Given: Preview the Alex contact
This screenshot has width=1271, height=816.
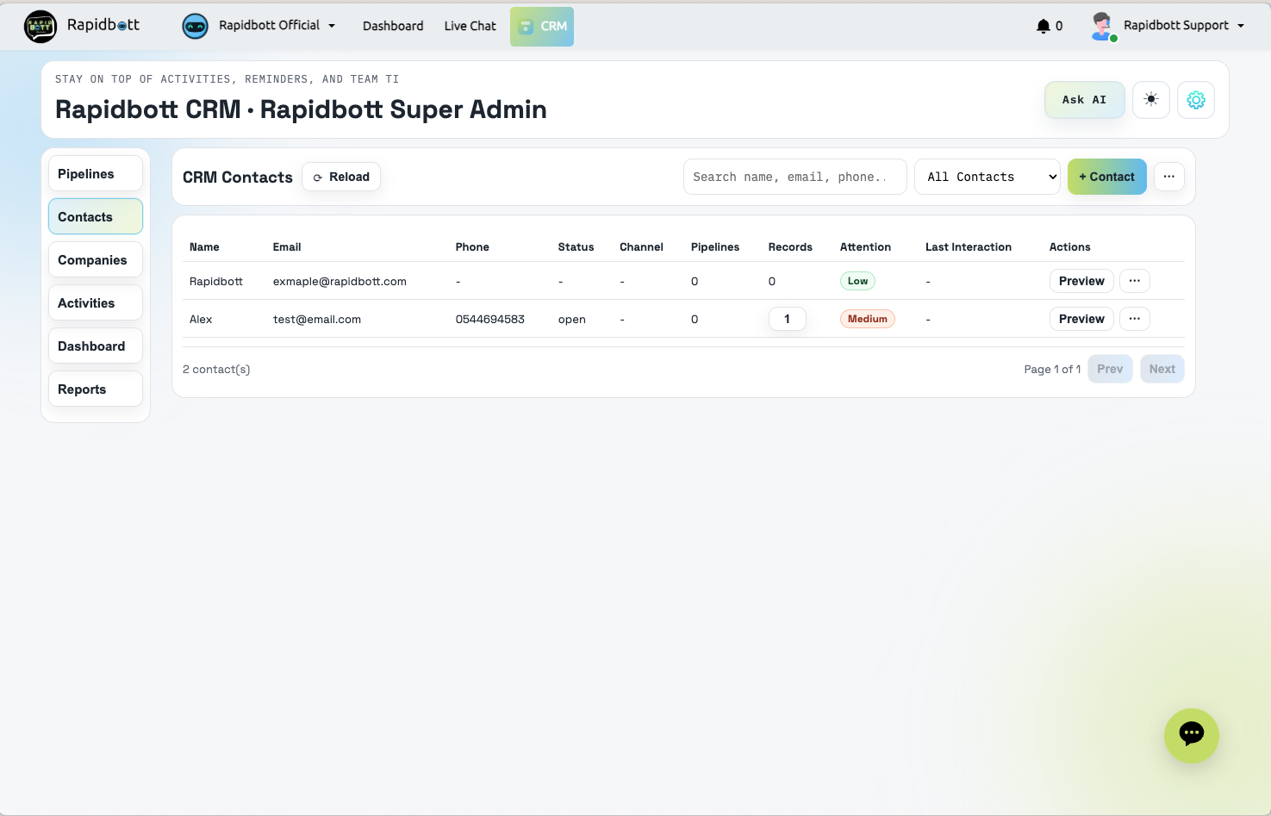Looking at the screenshot, I should pyautogui.click(x=1081, y=319).
